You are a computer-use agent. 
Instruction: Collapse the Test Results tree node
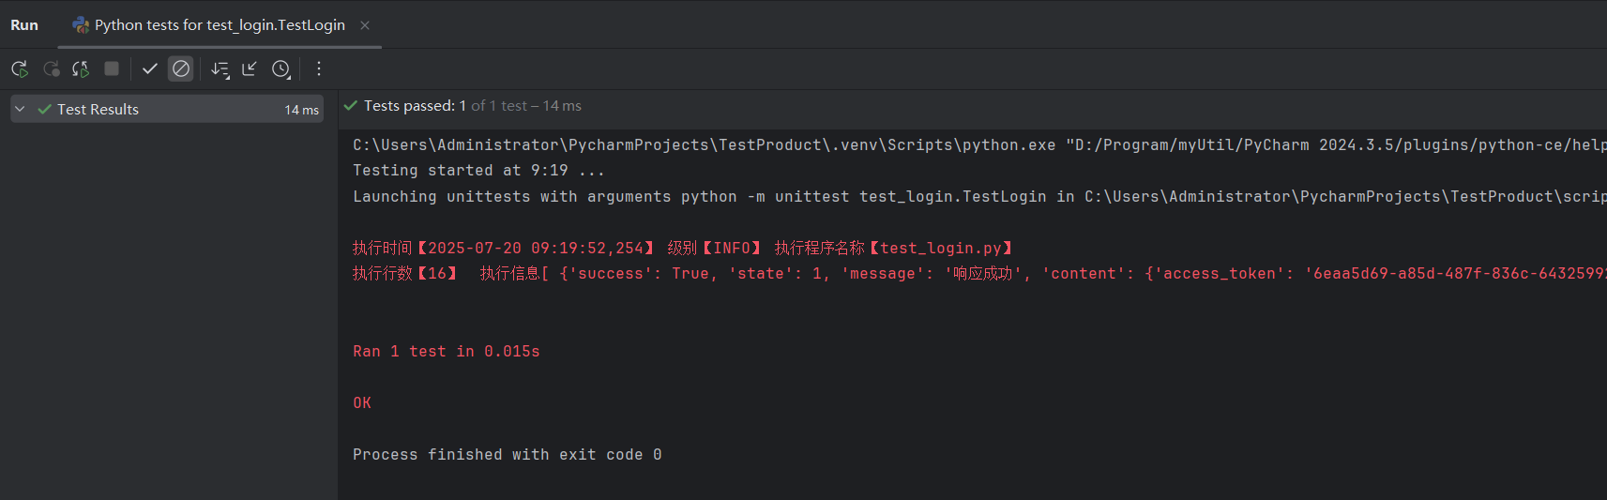pyautogui.click(x=20, y=109)
